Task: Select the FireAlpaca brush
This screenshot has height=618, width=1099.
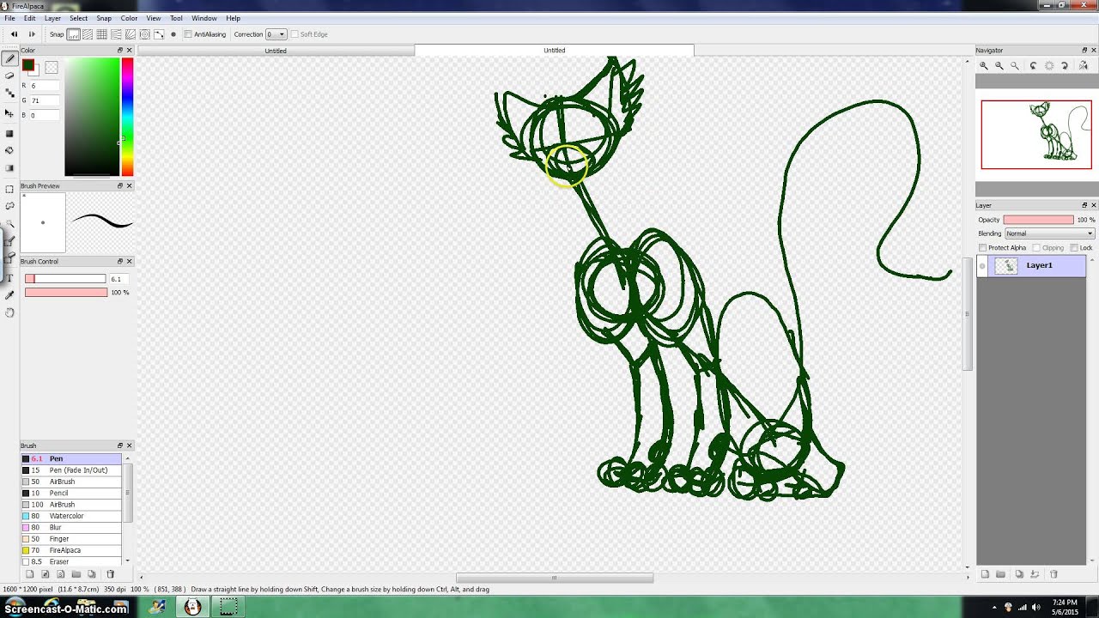Action: (71, 550)
